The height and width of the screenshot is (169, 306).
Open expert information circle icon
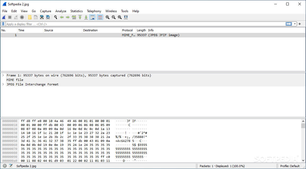tap(5, 166)
